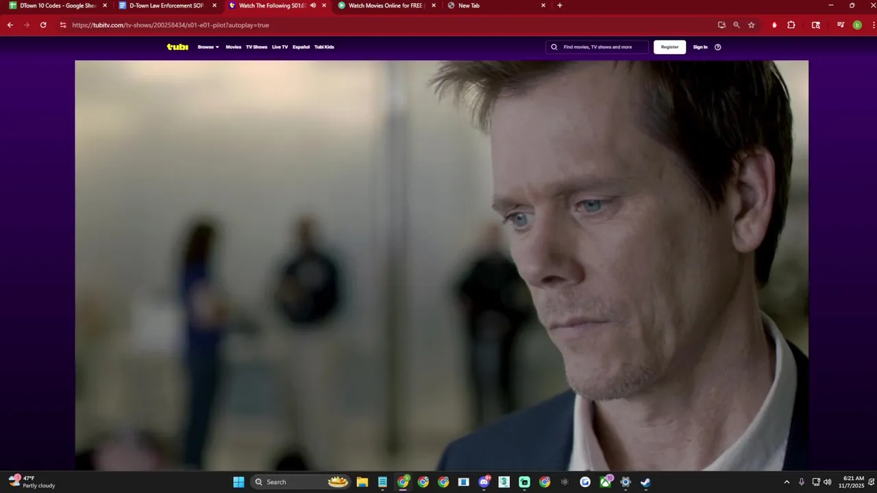Switch to the New Tab tab
The image size is (877, 493).
coord(495,5)
